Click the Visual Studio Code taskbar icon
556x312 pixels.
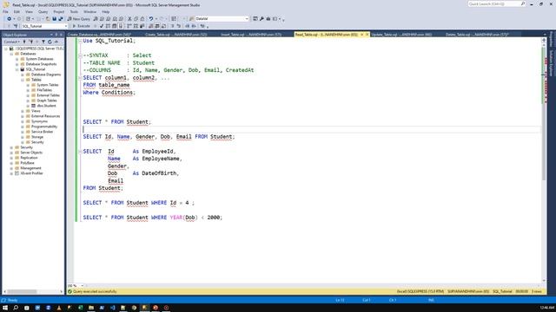[x=113, y=308]
